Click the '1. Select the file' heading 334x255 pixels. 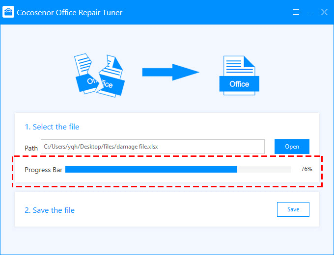click(52, 127)
